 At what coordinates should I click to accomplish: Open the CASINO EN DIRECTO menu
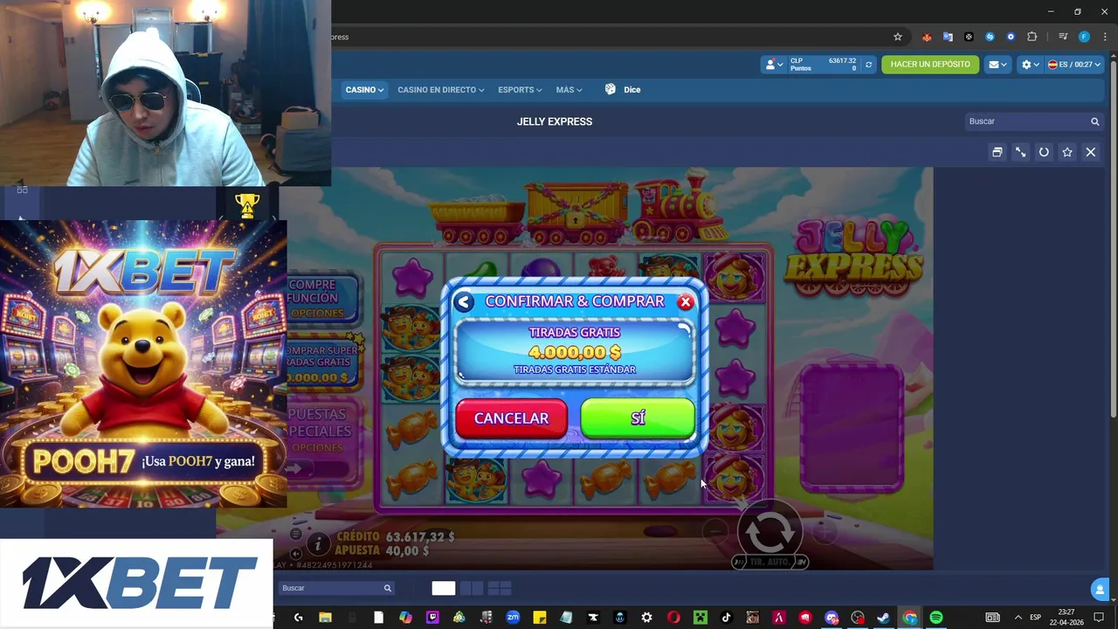point(440,90)
